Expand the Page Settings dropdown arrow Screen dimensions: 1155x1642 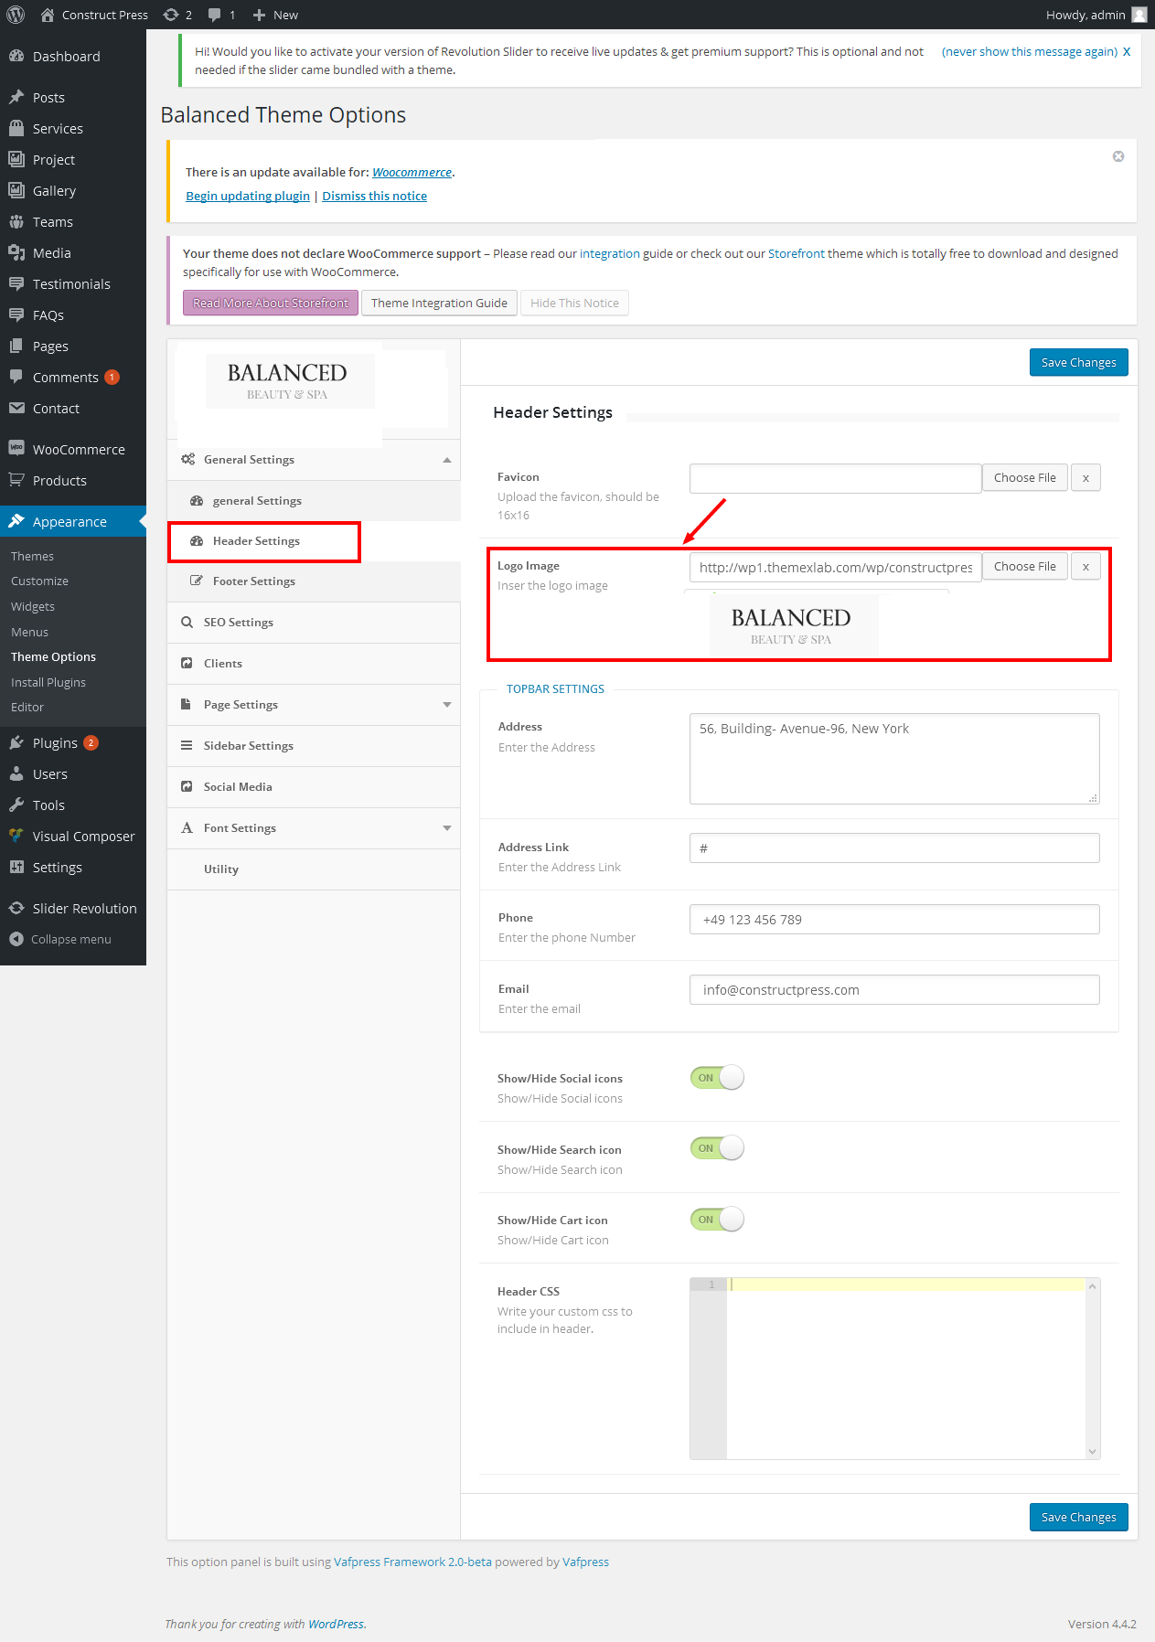[446, 705]
